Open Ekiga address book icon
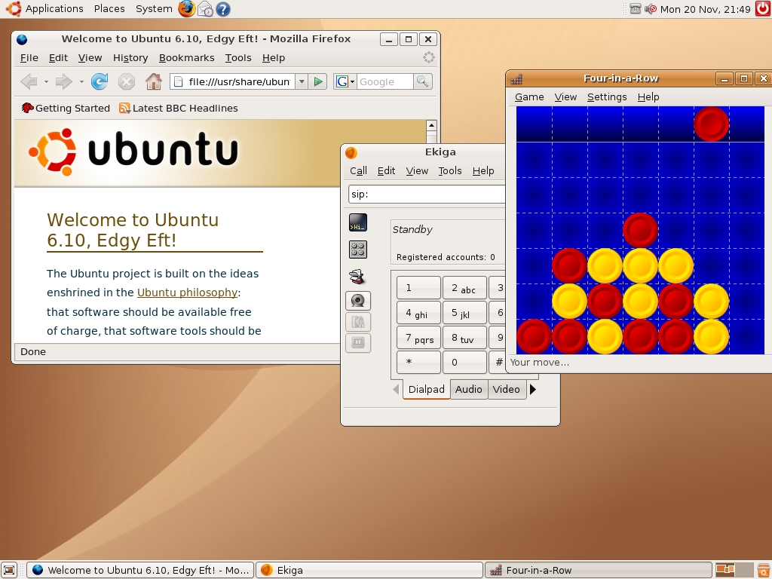The width and height of the screenshot is (772, 579). (x=357, y=276)
